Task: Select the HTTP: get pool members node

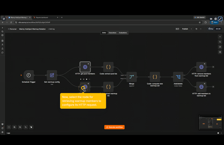Action: pos(85,67)
